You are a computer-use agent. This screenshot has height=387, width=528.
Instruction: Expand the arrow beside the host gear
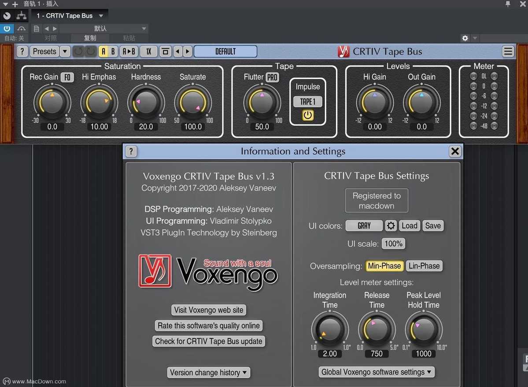click(475, 38)
